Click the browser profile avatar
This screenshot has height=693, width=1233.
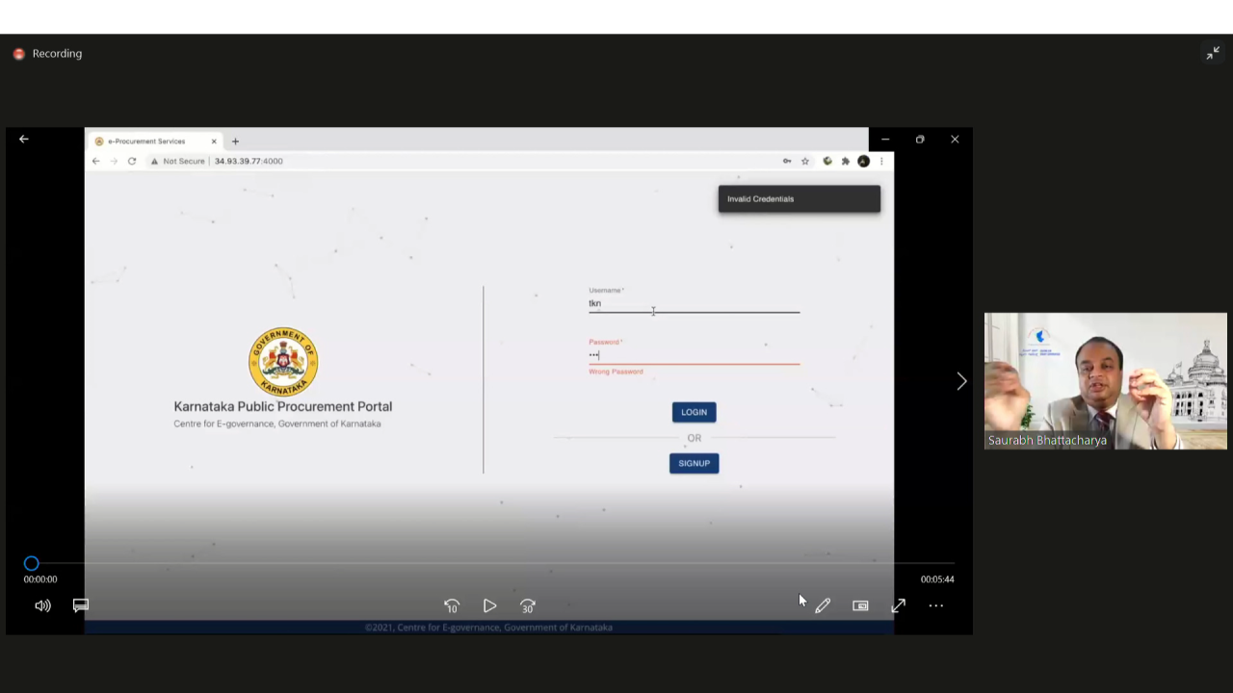(x=863, y=161)
